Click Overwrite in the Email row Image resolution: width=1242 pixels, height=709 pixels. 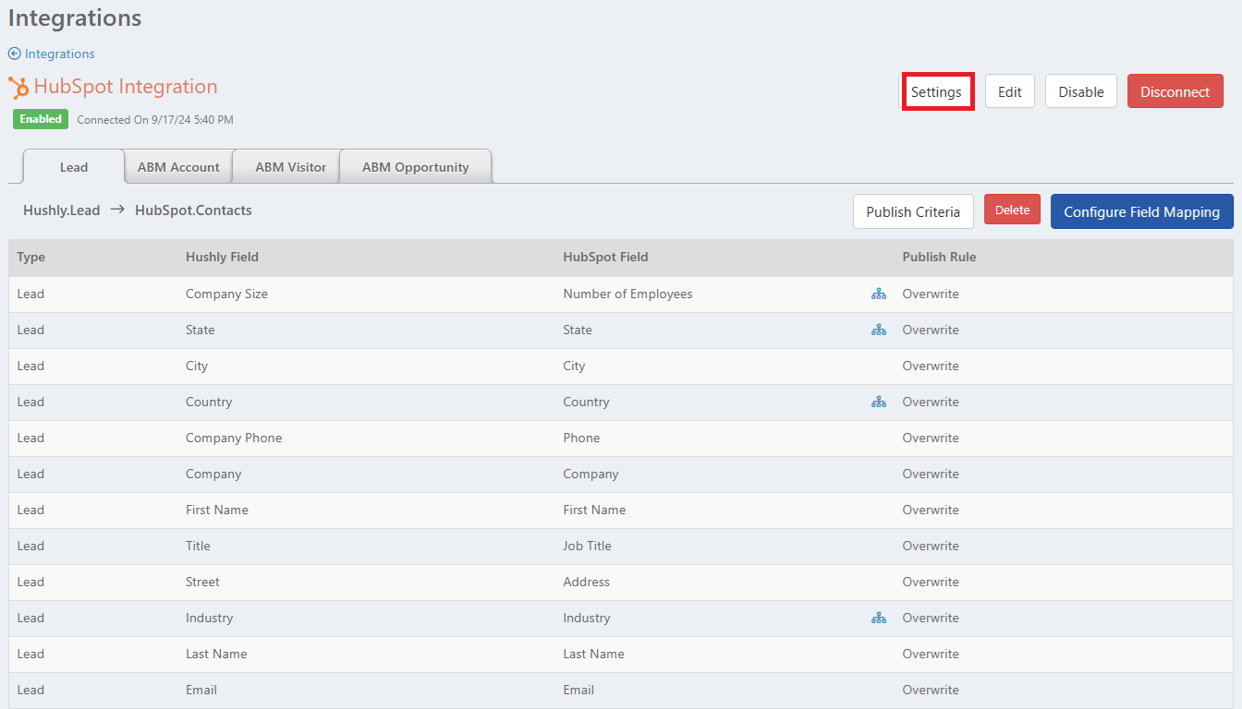[x=931, y=691]
